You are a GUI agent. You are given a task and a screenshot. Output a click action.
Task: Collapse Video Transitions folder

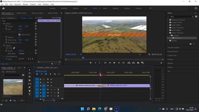(x=168, y=33)
